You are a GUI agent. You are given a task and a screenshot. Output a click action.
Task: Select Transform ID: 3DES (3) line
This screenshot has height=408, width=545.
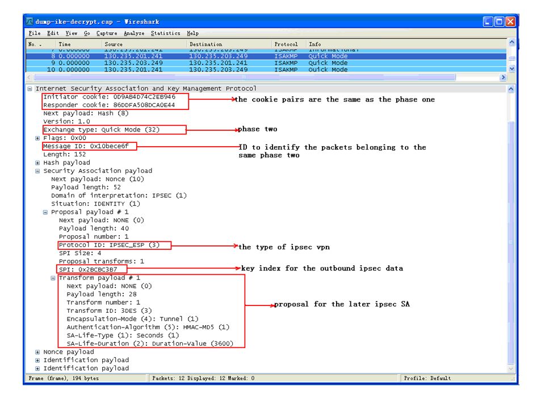pos(109,311)
